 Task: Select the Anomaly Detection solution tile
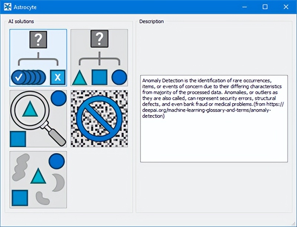point(38,58)
